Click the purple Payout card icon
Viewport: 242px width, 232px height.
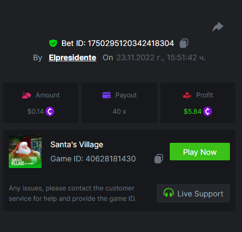[106, 95]
